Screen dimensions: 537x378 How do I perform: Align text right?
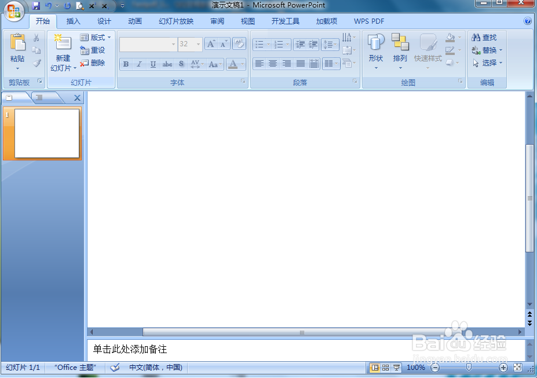[x=287, y=64]
